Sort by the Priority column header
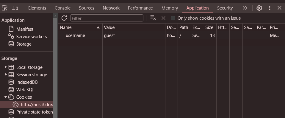Image resolution: width=285 pixels, height=118 pixels. 276,27
